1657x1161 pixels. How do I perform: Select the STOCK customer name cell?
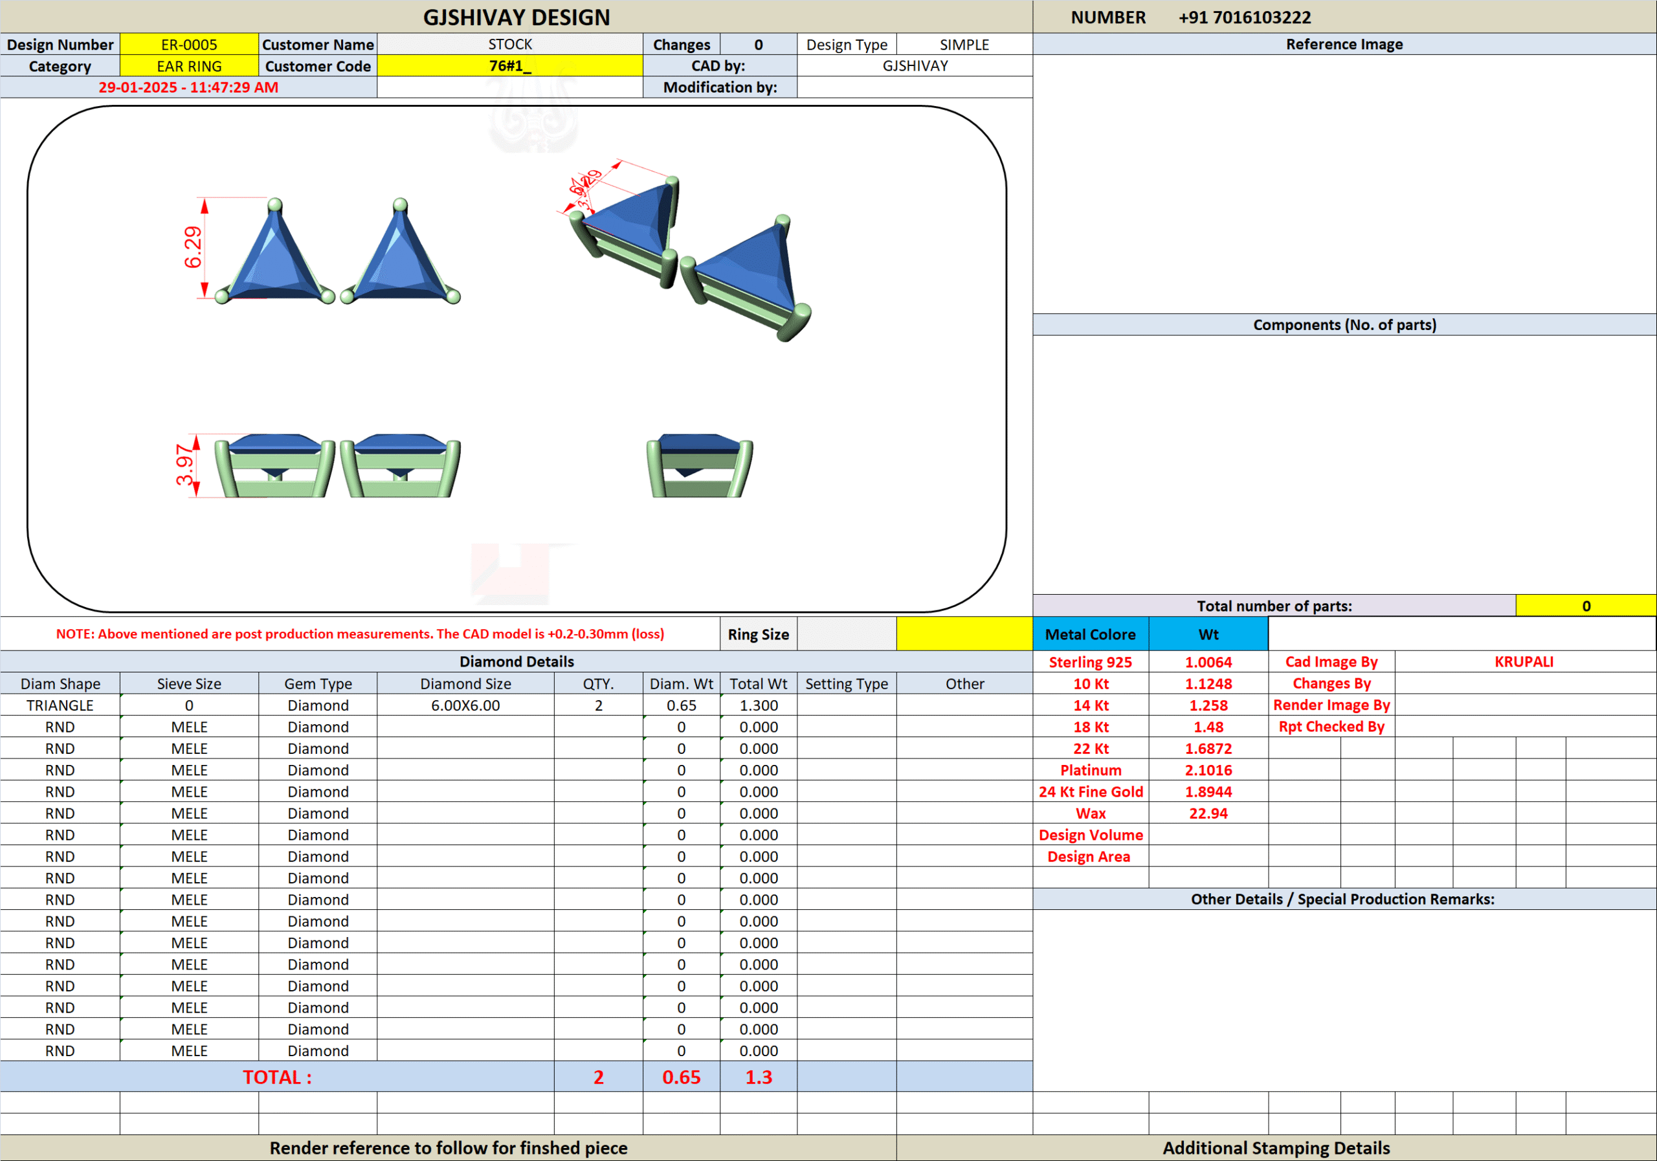tap(509, 44)
